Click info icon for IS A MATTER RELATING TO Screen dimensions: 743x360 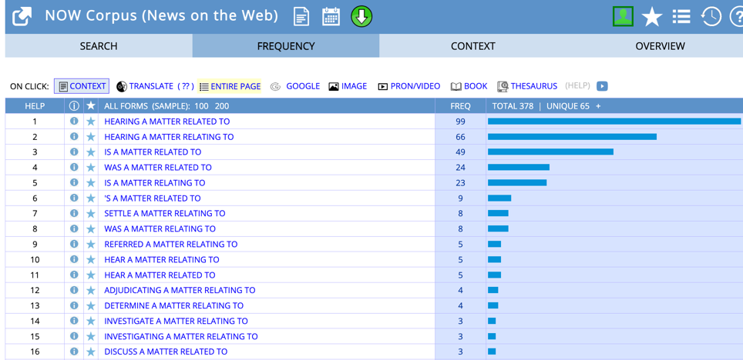click(x=74, y=182)
